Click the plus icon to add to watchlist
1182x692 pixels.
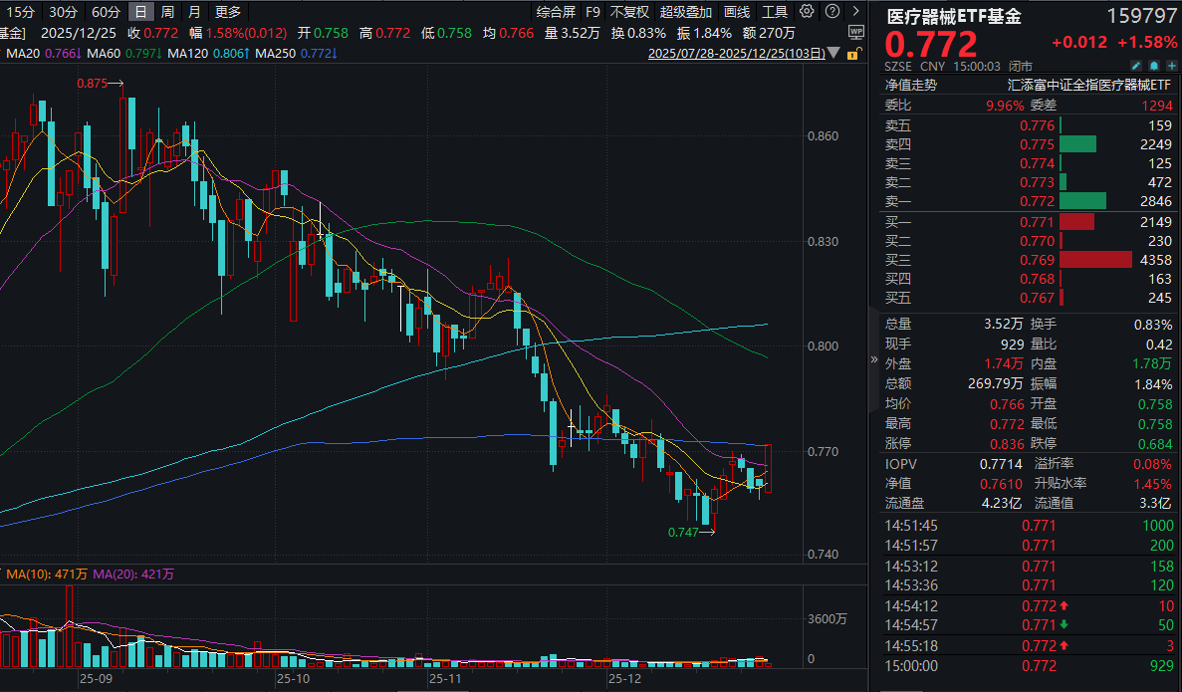1172,64
